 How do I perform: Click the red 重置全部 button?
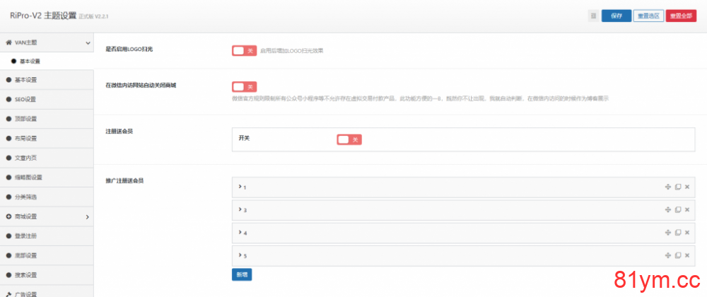pyautogui.click(x=681, y=16)
